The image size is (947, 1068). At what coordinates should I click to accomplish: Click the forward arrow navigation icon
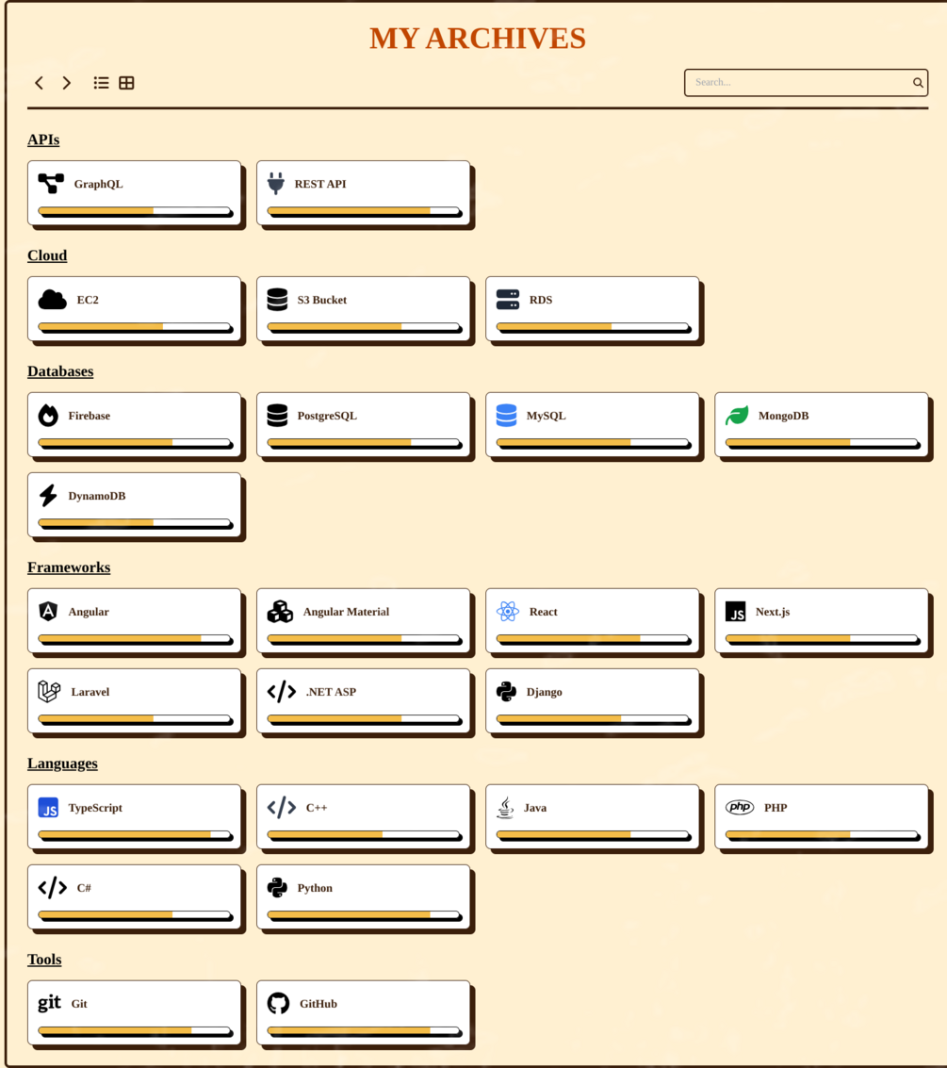pos(67,83)
